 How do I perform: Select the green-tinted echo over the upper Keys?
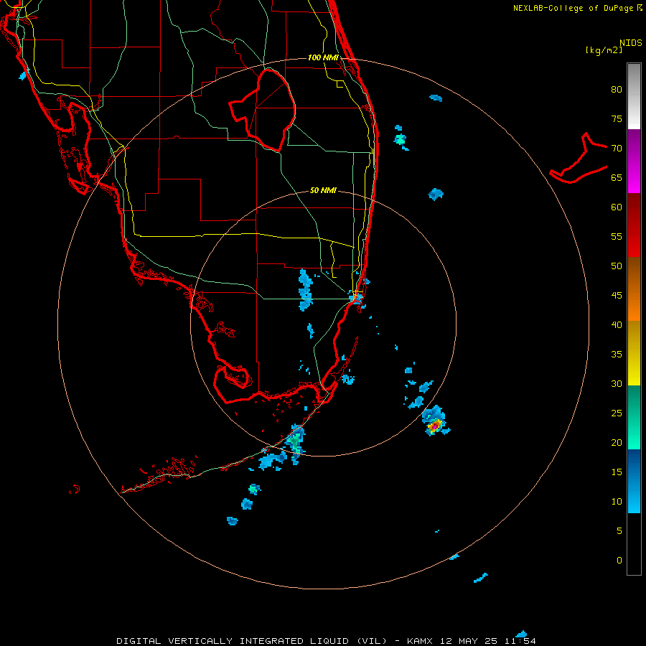point(296,441)
